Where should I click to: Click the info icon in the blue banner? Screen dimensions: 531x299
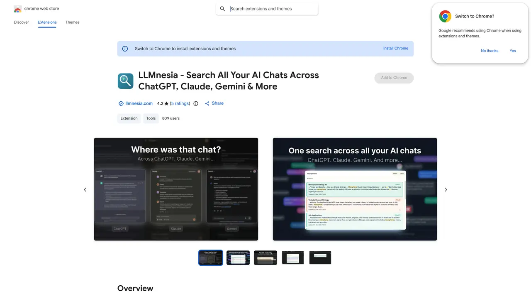(125, 49)
